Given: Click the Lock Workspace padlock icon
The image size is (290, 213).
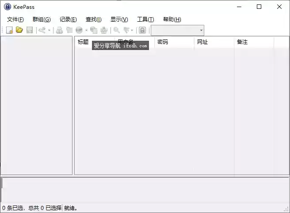Looking at the screenshot, I should pos(142,30).
